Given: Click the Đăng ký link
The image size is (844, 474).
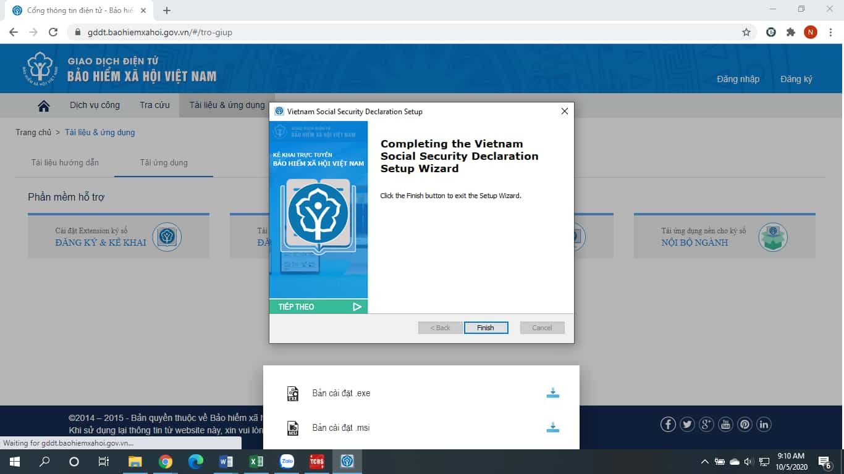Looking at the screenshot, I should click(796, 79).
